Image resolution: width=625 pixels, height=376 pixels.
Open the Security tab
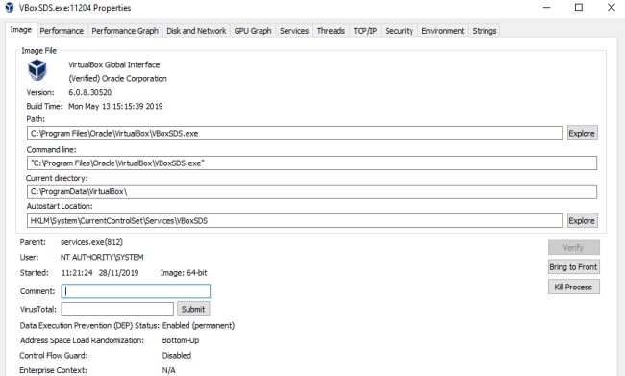tap(399, 31)
